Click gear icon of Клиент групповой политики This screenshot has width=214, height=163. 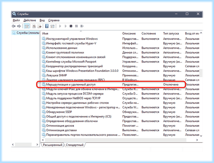[x=44, y=52]
